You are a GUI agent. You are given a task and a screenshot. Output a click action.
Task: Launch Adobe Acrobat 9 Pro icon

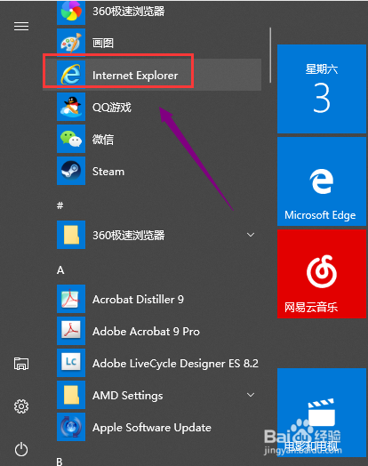(x=71, y=331)
